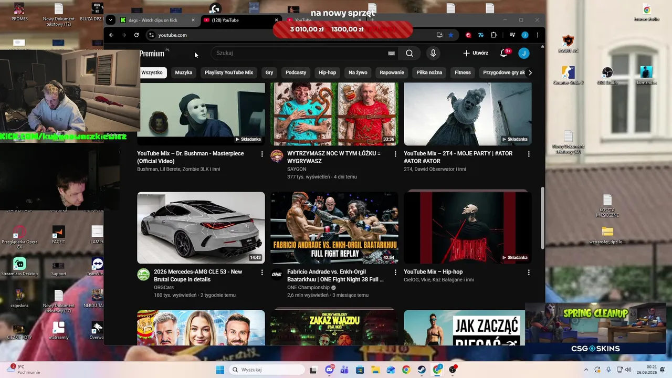
Task: Open options menu for Mercedes-AMG CLE 53 video
Action: [x=262, y=272]
